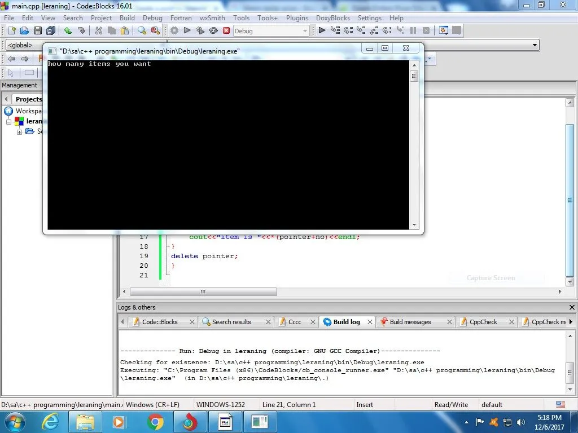The height and width of the screenshot is (433, 578).
Task: Click the console window vertical scrollbar thumb
Action: (414, 76)
